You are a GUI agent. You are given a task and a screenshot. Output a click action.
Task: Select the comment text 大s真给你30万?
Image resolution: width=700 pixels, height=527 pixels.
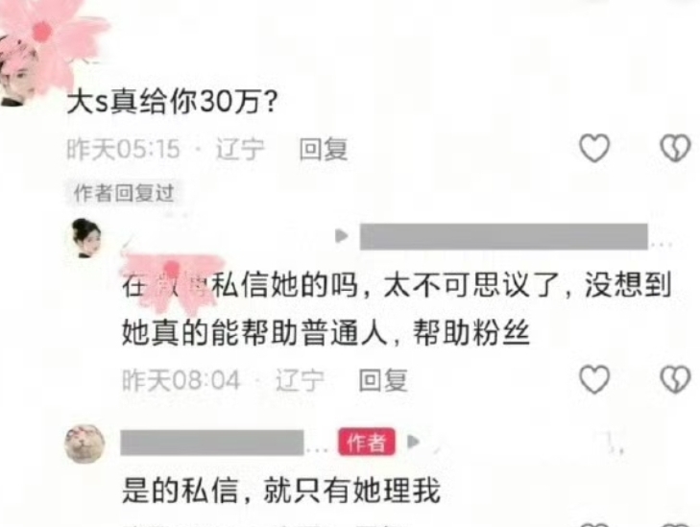tap(172, 102)
